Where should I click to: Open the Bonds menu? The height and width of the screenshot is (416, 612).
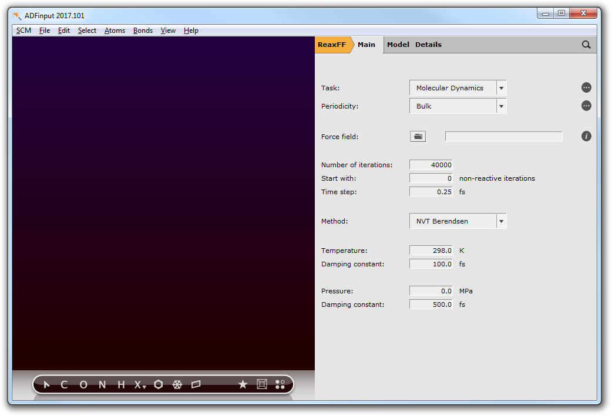click(143, 31)
